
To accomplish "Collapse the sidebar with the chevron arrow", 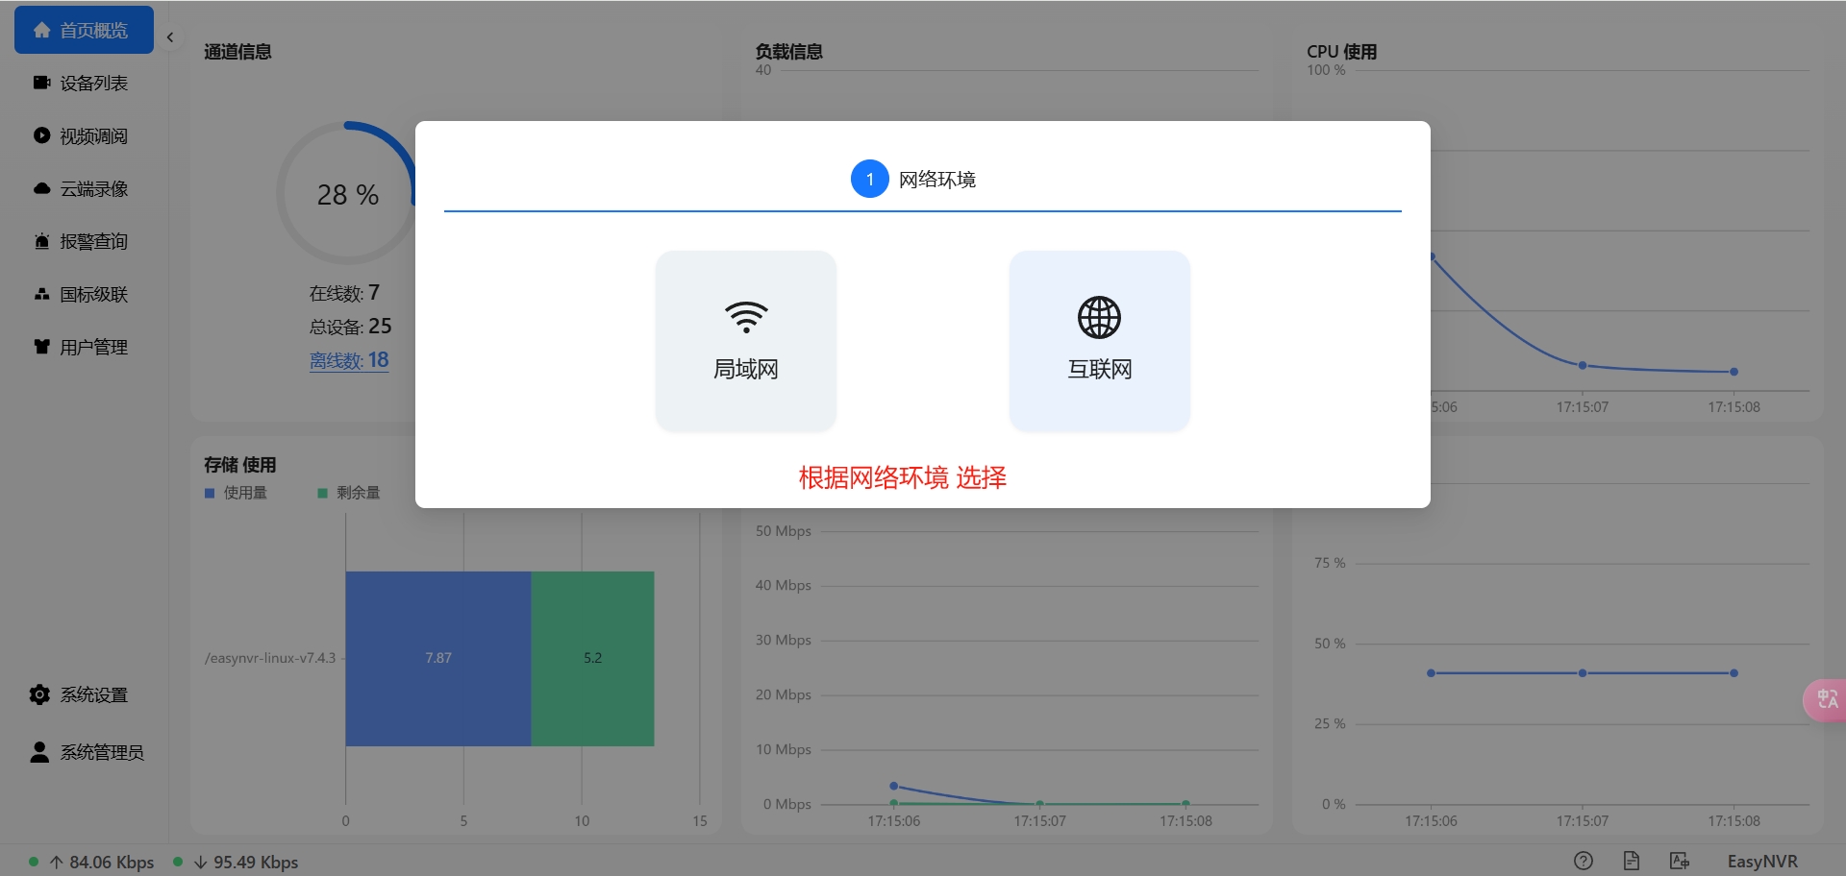I will click(x=170, y=36).
